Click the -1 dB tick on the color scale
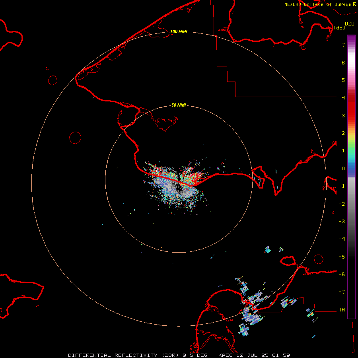 click(342, 186)
